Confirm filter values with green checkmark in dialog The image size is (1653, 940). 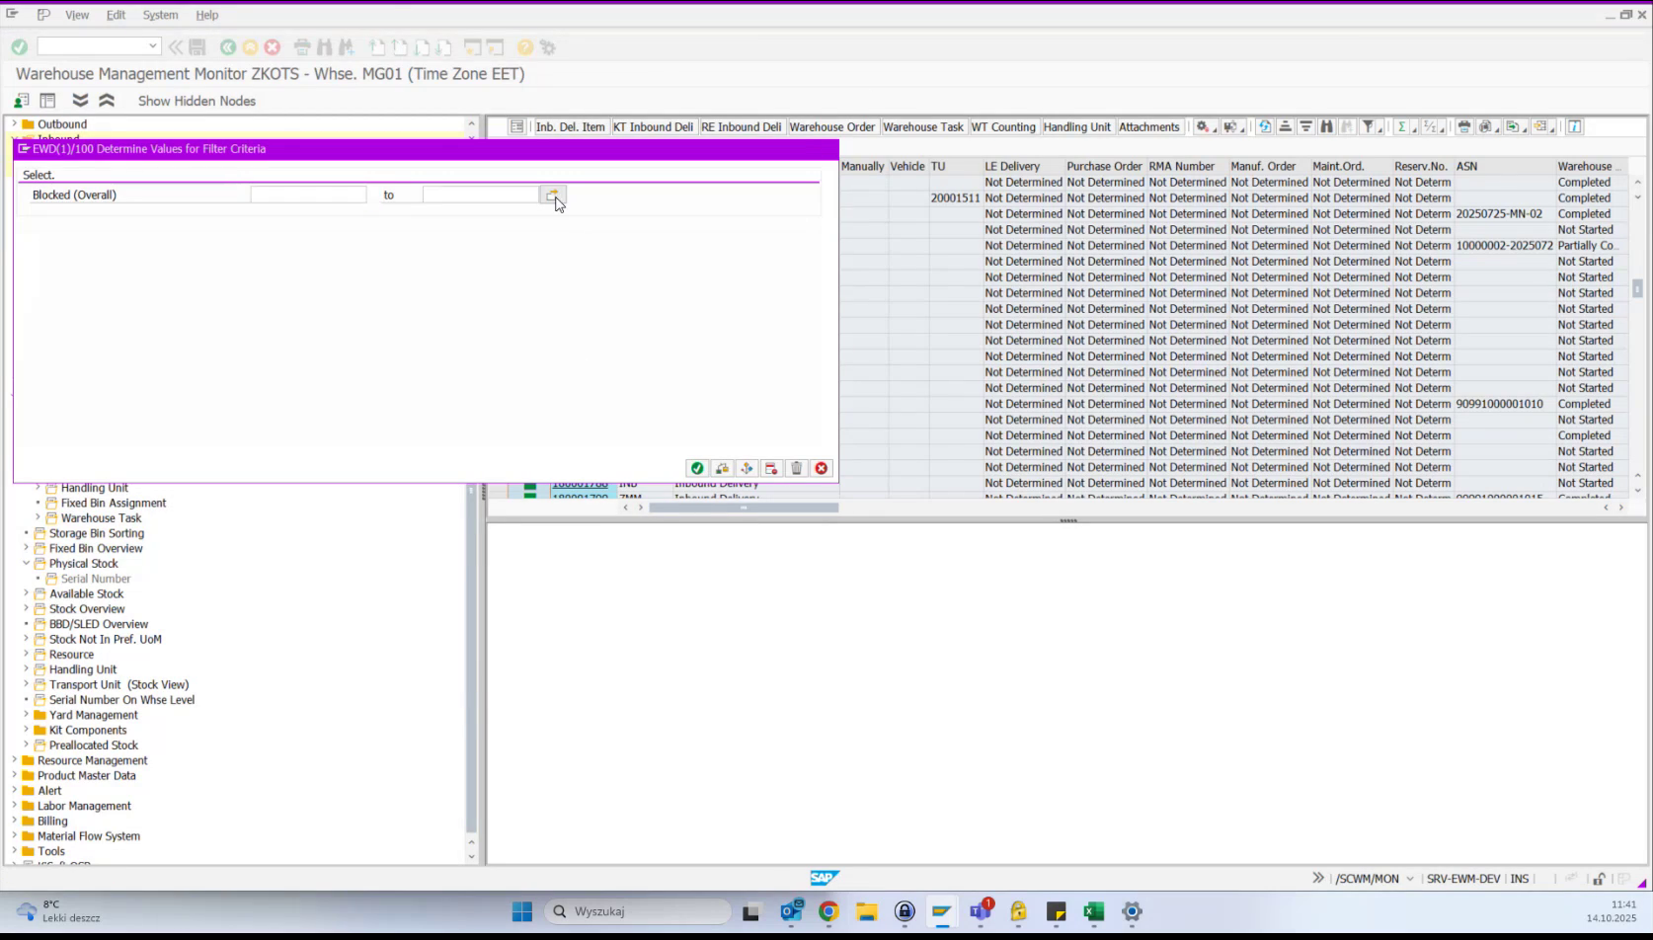pyautogui.click(x=698, y=468)
